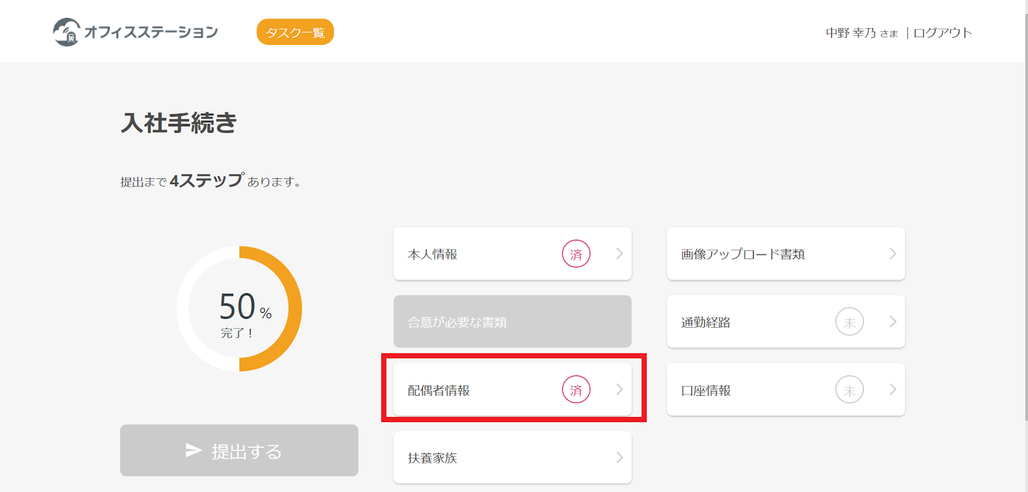Click the 提出する button

239,450
